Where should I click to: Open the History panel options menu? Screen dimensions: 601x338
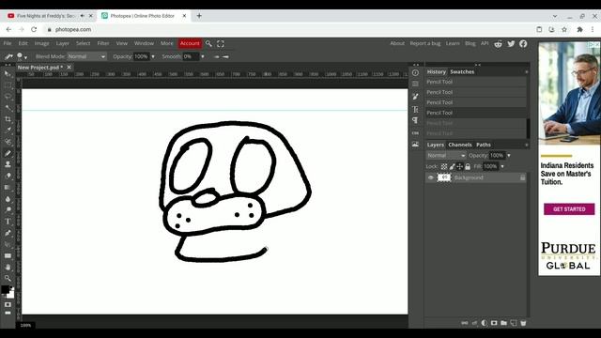tap(526, 72)
